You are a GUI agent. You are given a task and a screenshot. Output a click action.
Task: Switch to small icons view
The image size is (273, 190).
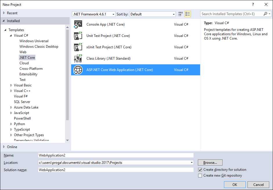(x=180, y=14)
